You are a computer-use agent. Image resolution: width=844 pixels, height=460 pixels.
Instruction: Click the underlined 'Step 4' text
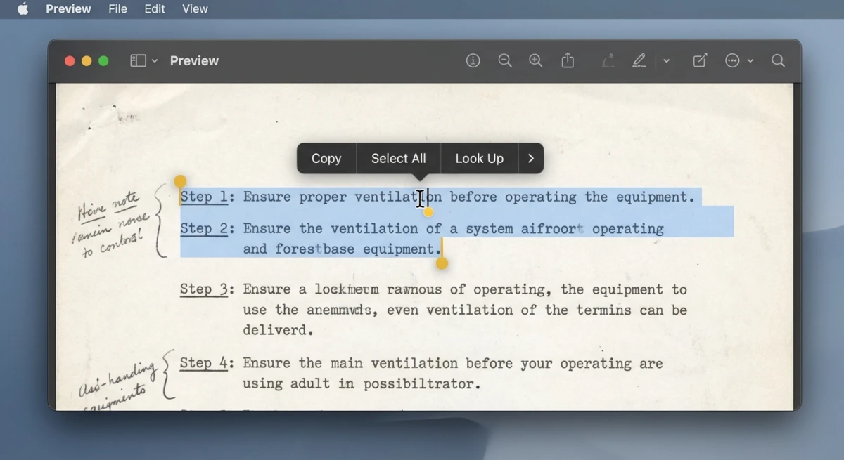[x=204, y=363]
